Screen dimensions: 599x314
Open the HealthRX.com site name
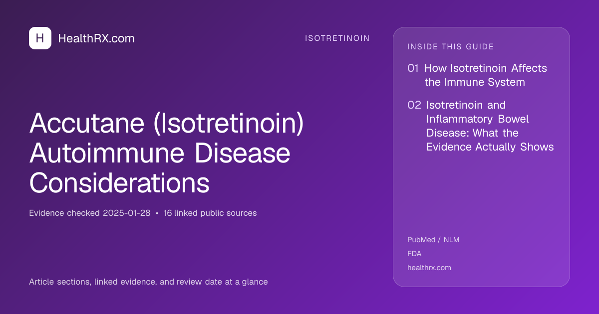click(96, 38)
